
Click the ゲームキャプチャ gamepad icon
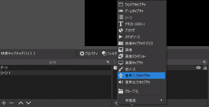[x=121, y=11]
